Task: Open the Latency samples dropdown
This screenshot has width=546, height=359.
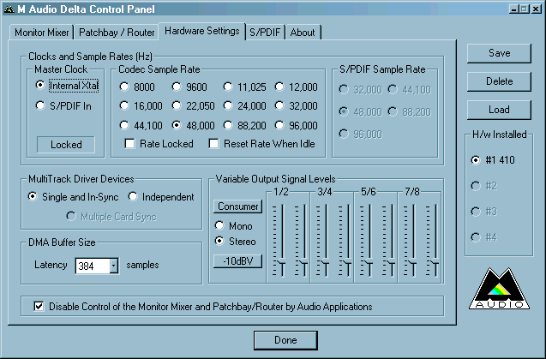Action: 114,266
